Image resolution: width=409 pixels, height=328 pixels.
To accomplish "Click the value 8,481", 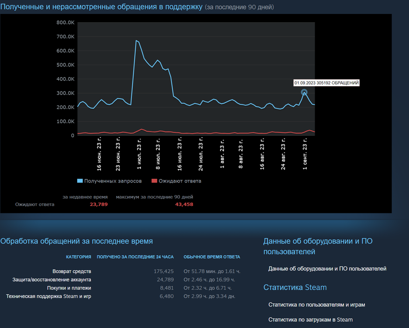I will click(x=167, y=288).
